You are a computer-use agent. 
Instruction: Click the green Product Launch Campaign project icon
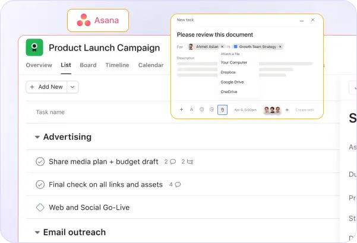click(x=34, y=47)
